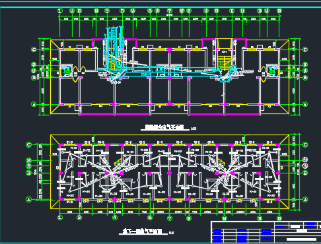Image resolution: width=321 pixels, height=244 pixels.
Task: Select axis bubble 7 below the lower floor plan
Action: pos(169,218)
